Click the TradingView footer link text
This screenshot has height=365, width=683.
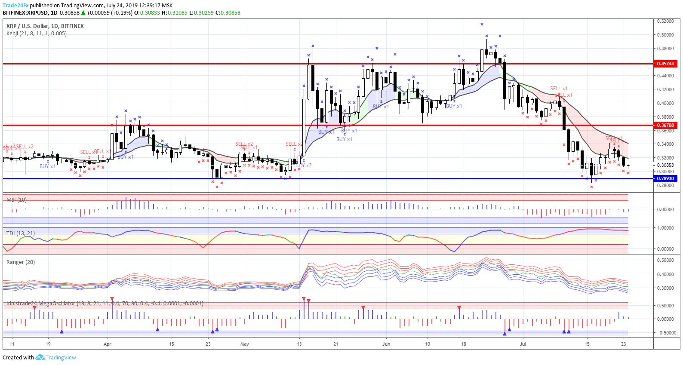coord(61,358)
